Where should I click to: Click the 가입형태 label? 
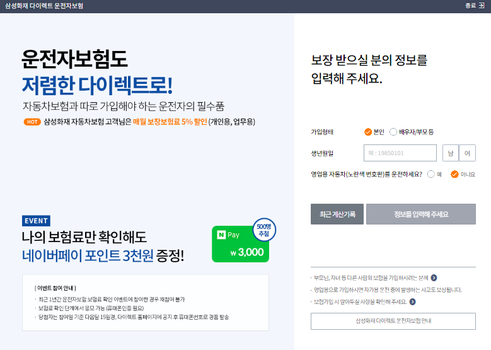click(x=322, y=132)
